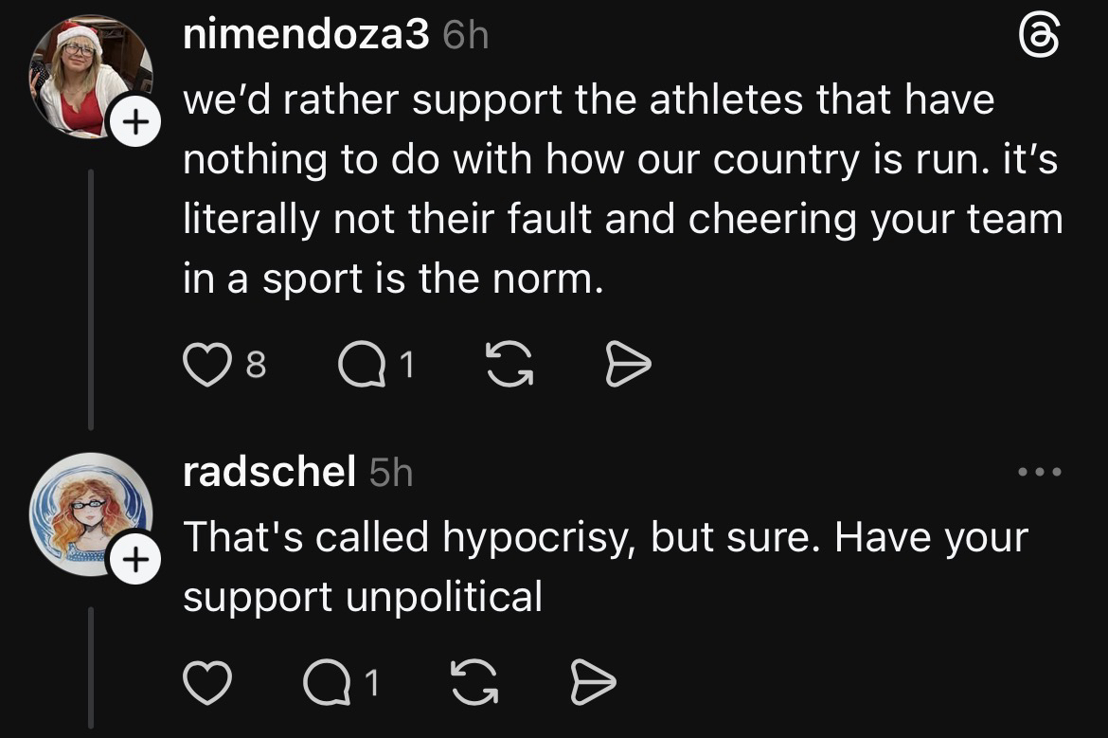Share radschel's reply via send icon
The height and width of the screenshot is (738, 1108).
click(593, 683)
